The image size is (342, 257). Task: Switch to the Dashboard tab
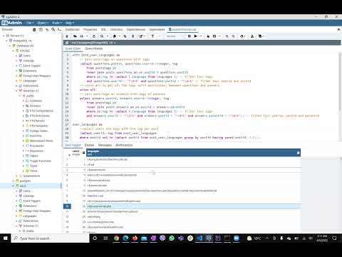coord(73,29)
